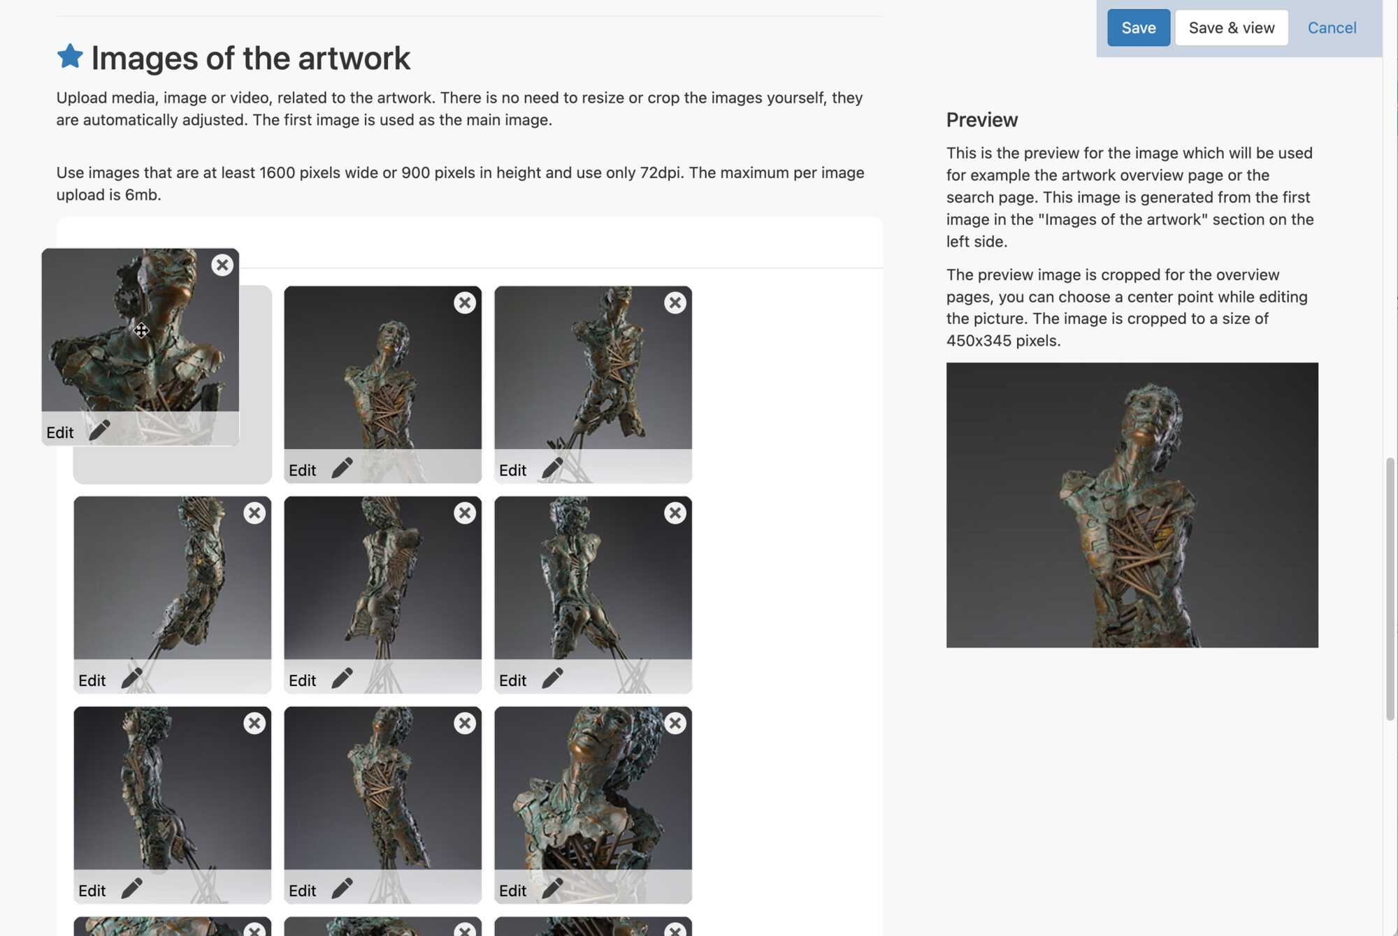This screenshot has height=936, width=1398.
Task: Remove first image in third row
Action: coord(254,724)
